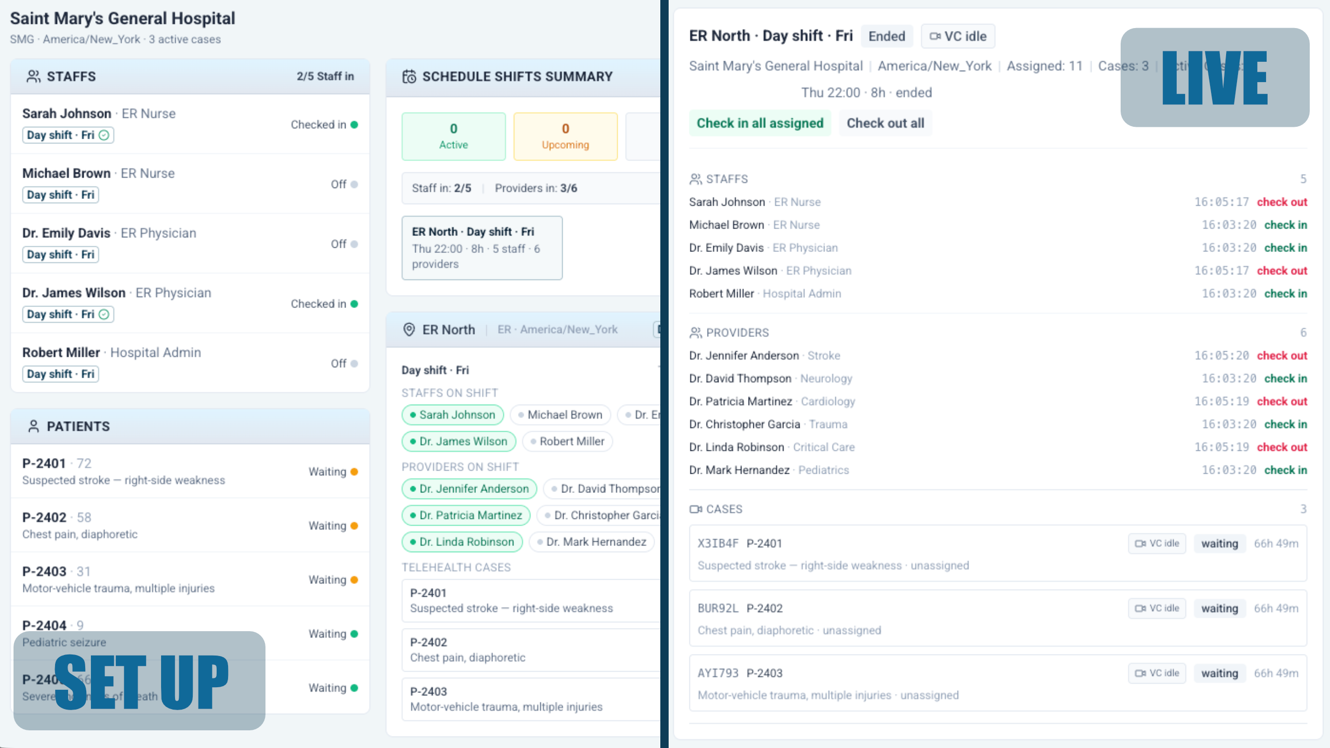The height and width of the screenshot is (748, 1330).
Task: Click the ER North location pin icon
Action: click(x=409, y=329)
